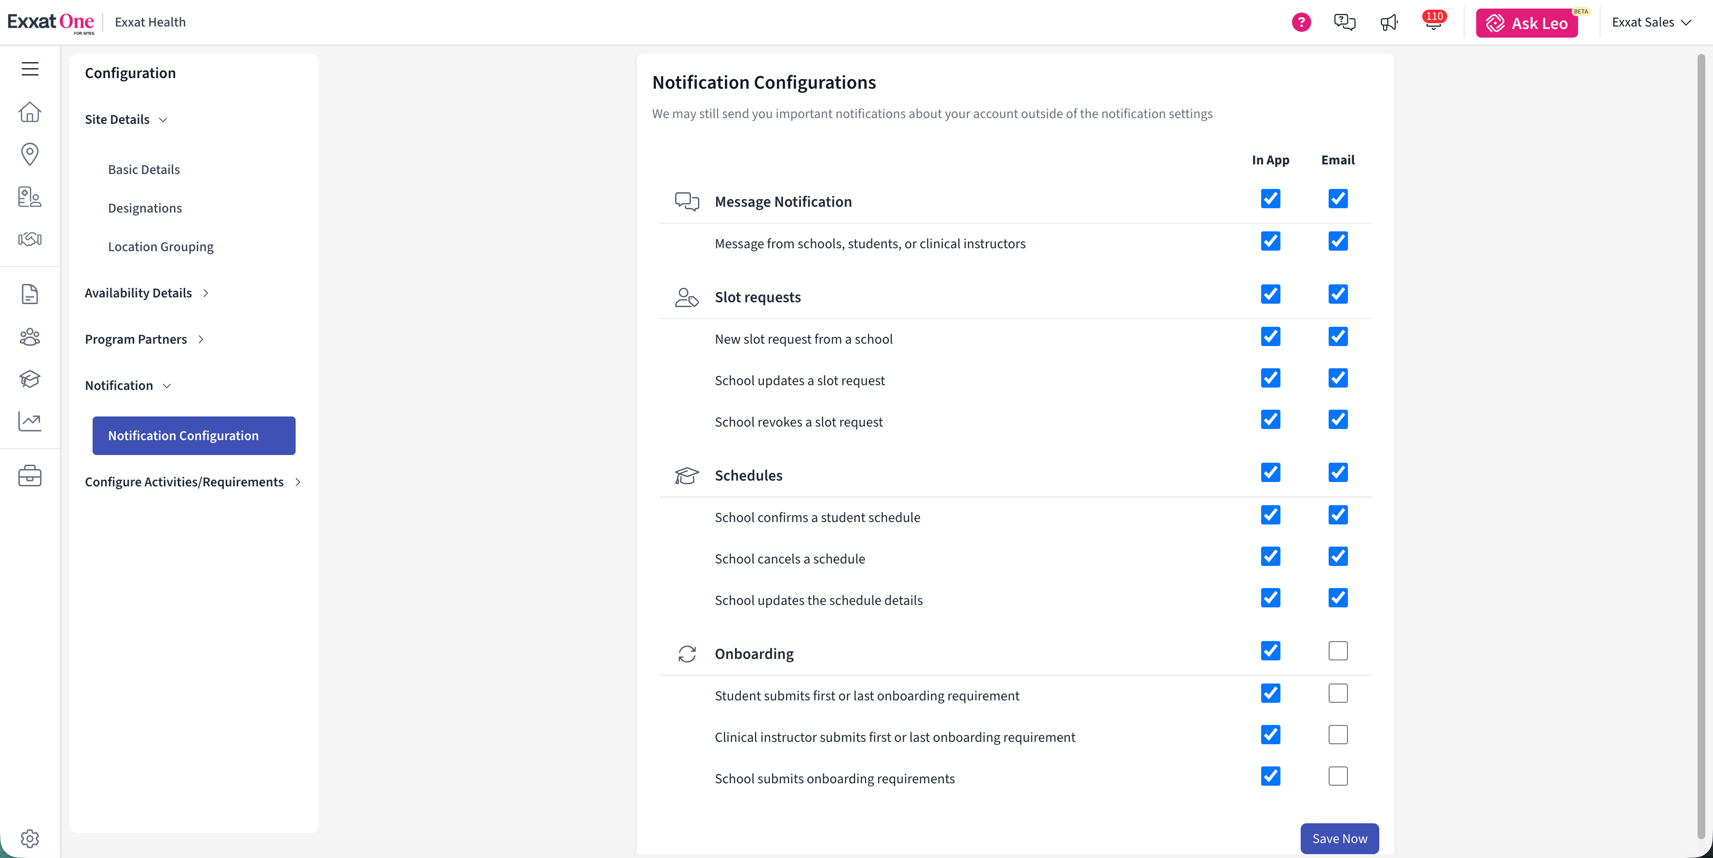
Task: Select Basic Details menu item
Action: coord(144,170)
